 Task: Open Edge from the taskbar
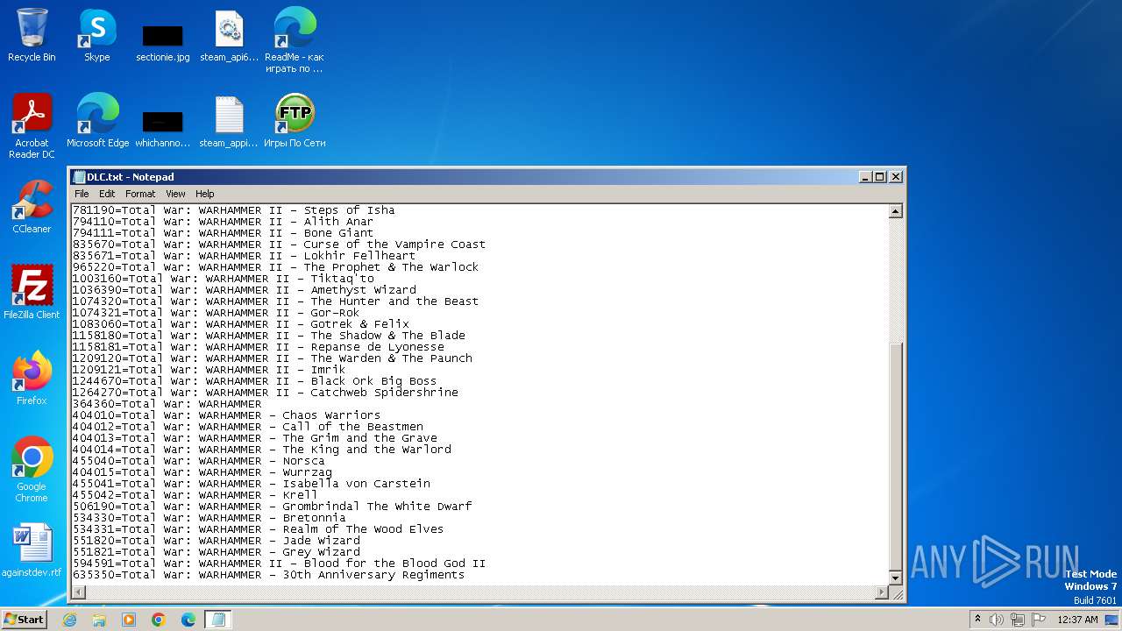tap(188, 620)
